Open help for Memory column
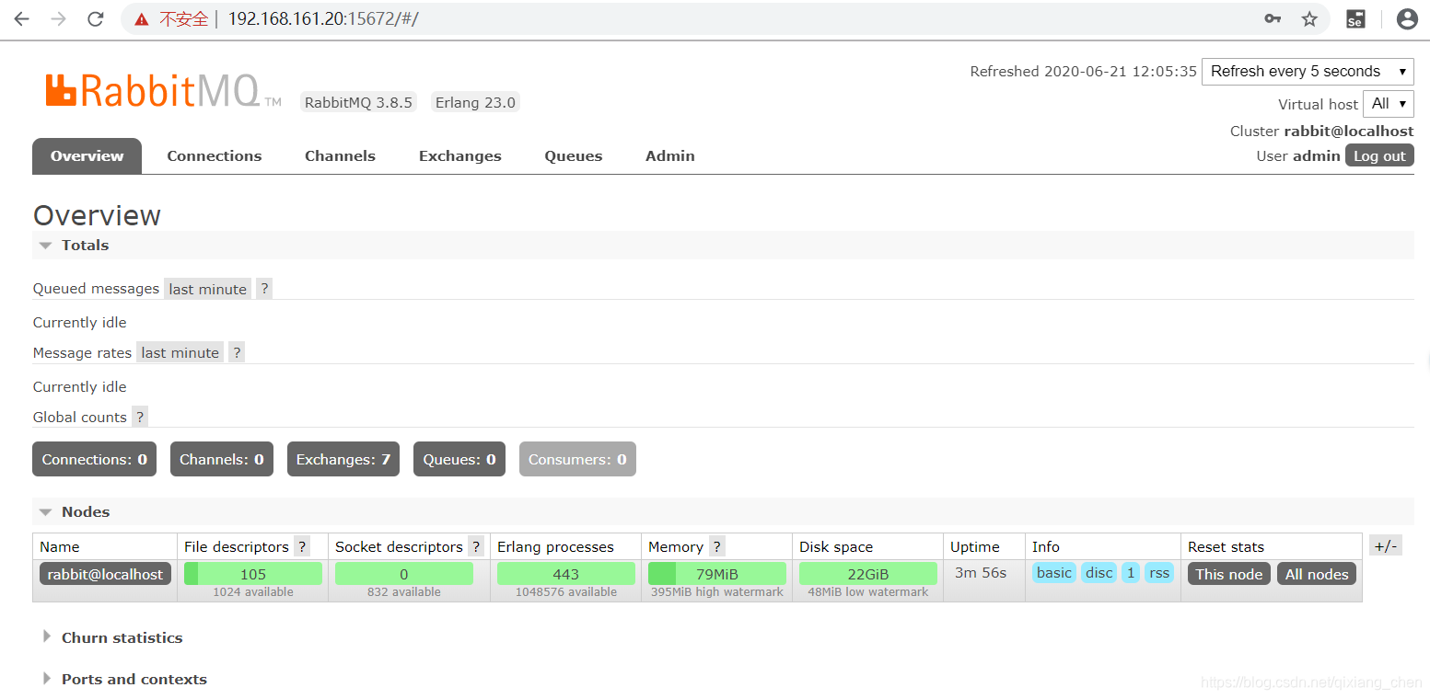The image size is (1430, 699). tap(717, 546)
